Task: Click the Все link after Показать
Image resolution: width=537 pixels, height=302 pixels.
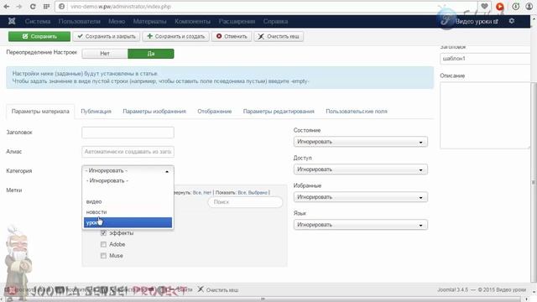Action: (242, 193)
